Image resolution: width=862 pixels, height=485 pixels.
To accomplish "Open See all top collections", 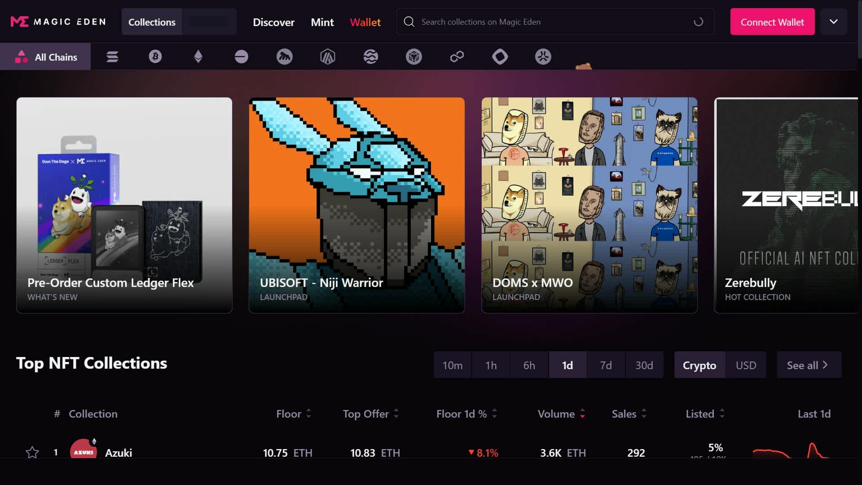I will (808, 365).
